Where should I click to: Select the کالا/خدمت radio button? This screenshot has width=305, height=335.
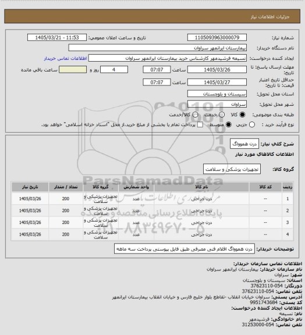pyautogui.click(x=195, y=115)
